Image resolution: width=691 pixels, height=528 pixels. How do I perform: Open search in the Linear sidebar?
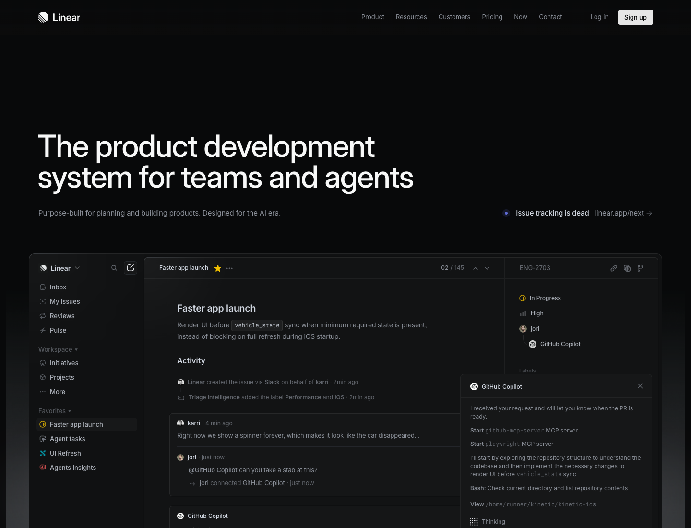[x=114, y=268]
